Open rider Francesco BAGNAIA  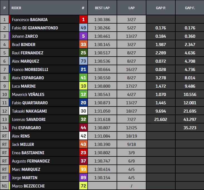[x=30, y=20]
